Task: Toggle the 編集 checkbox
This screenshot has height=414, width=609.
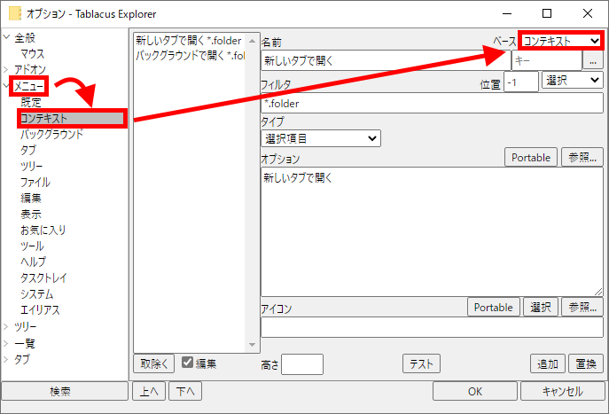Action: click(x=188, y=363)
